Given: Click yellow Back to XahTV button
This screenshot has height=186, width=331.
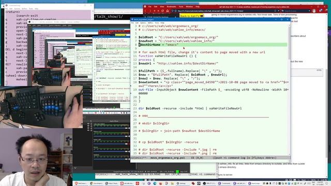Looking at the screenshot, I should pos(191,16).
